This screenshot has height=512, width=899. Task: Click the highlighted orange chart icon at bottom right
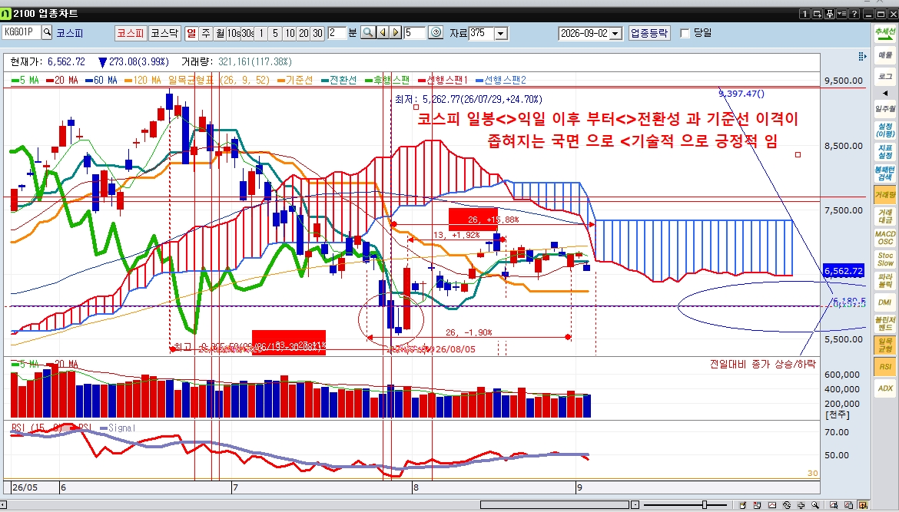tap(862, 505)
